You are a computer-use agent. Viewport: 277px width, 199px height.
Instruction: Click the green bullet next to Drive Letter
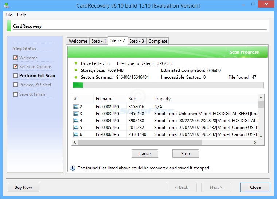pyautogui.click(x=76, y=63)
